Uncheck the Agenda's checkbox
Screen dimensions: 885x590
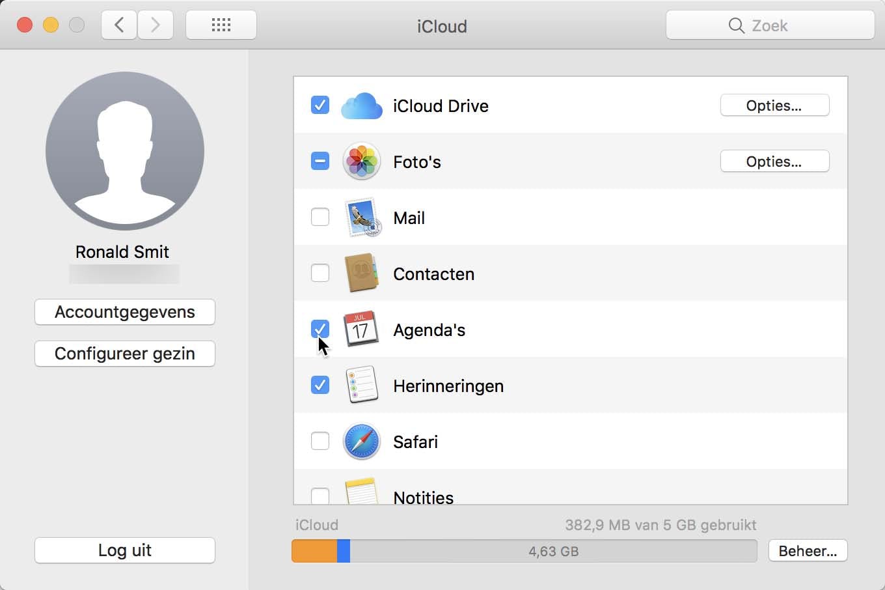320,330
